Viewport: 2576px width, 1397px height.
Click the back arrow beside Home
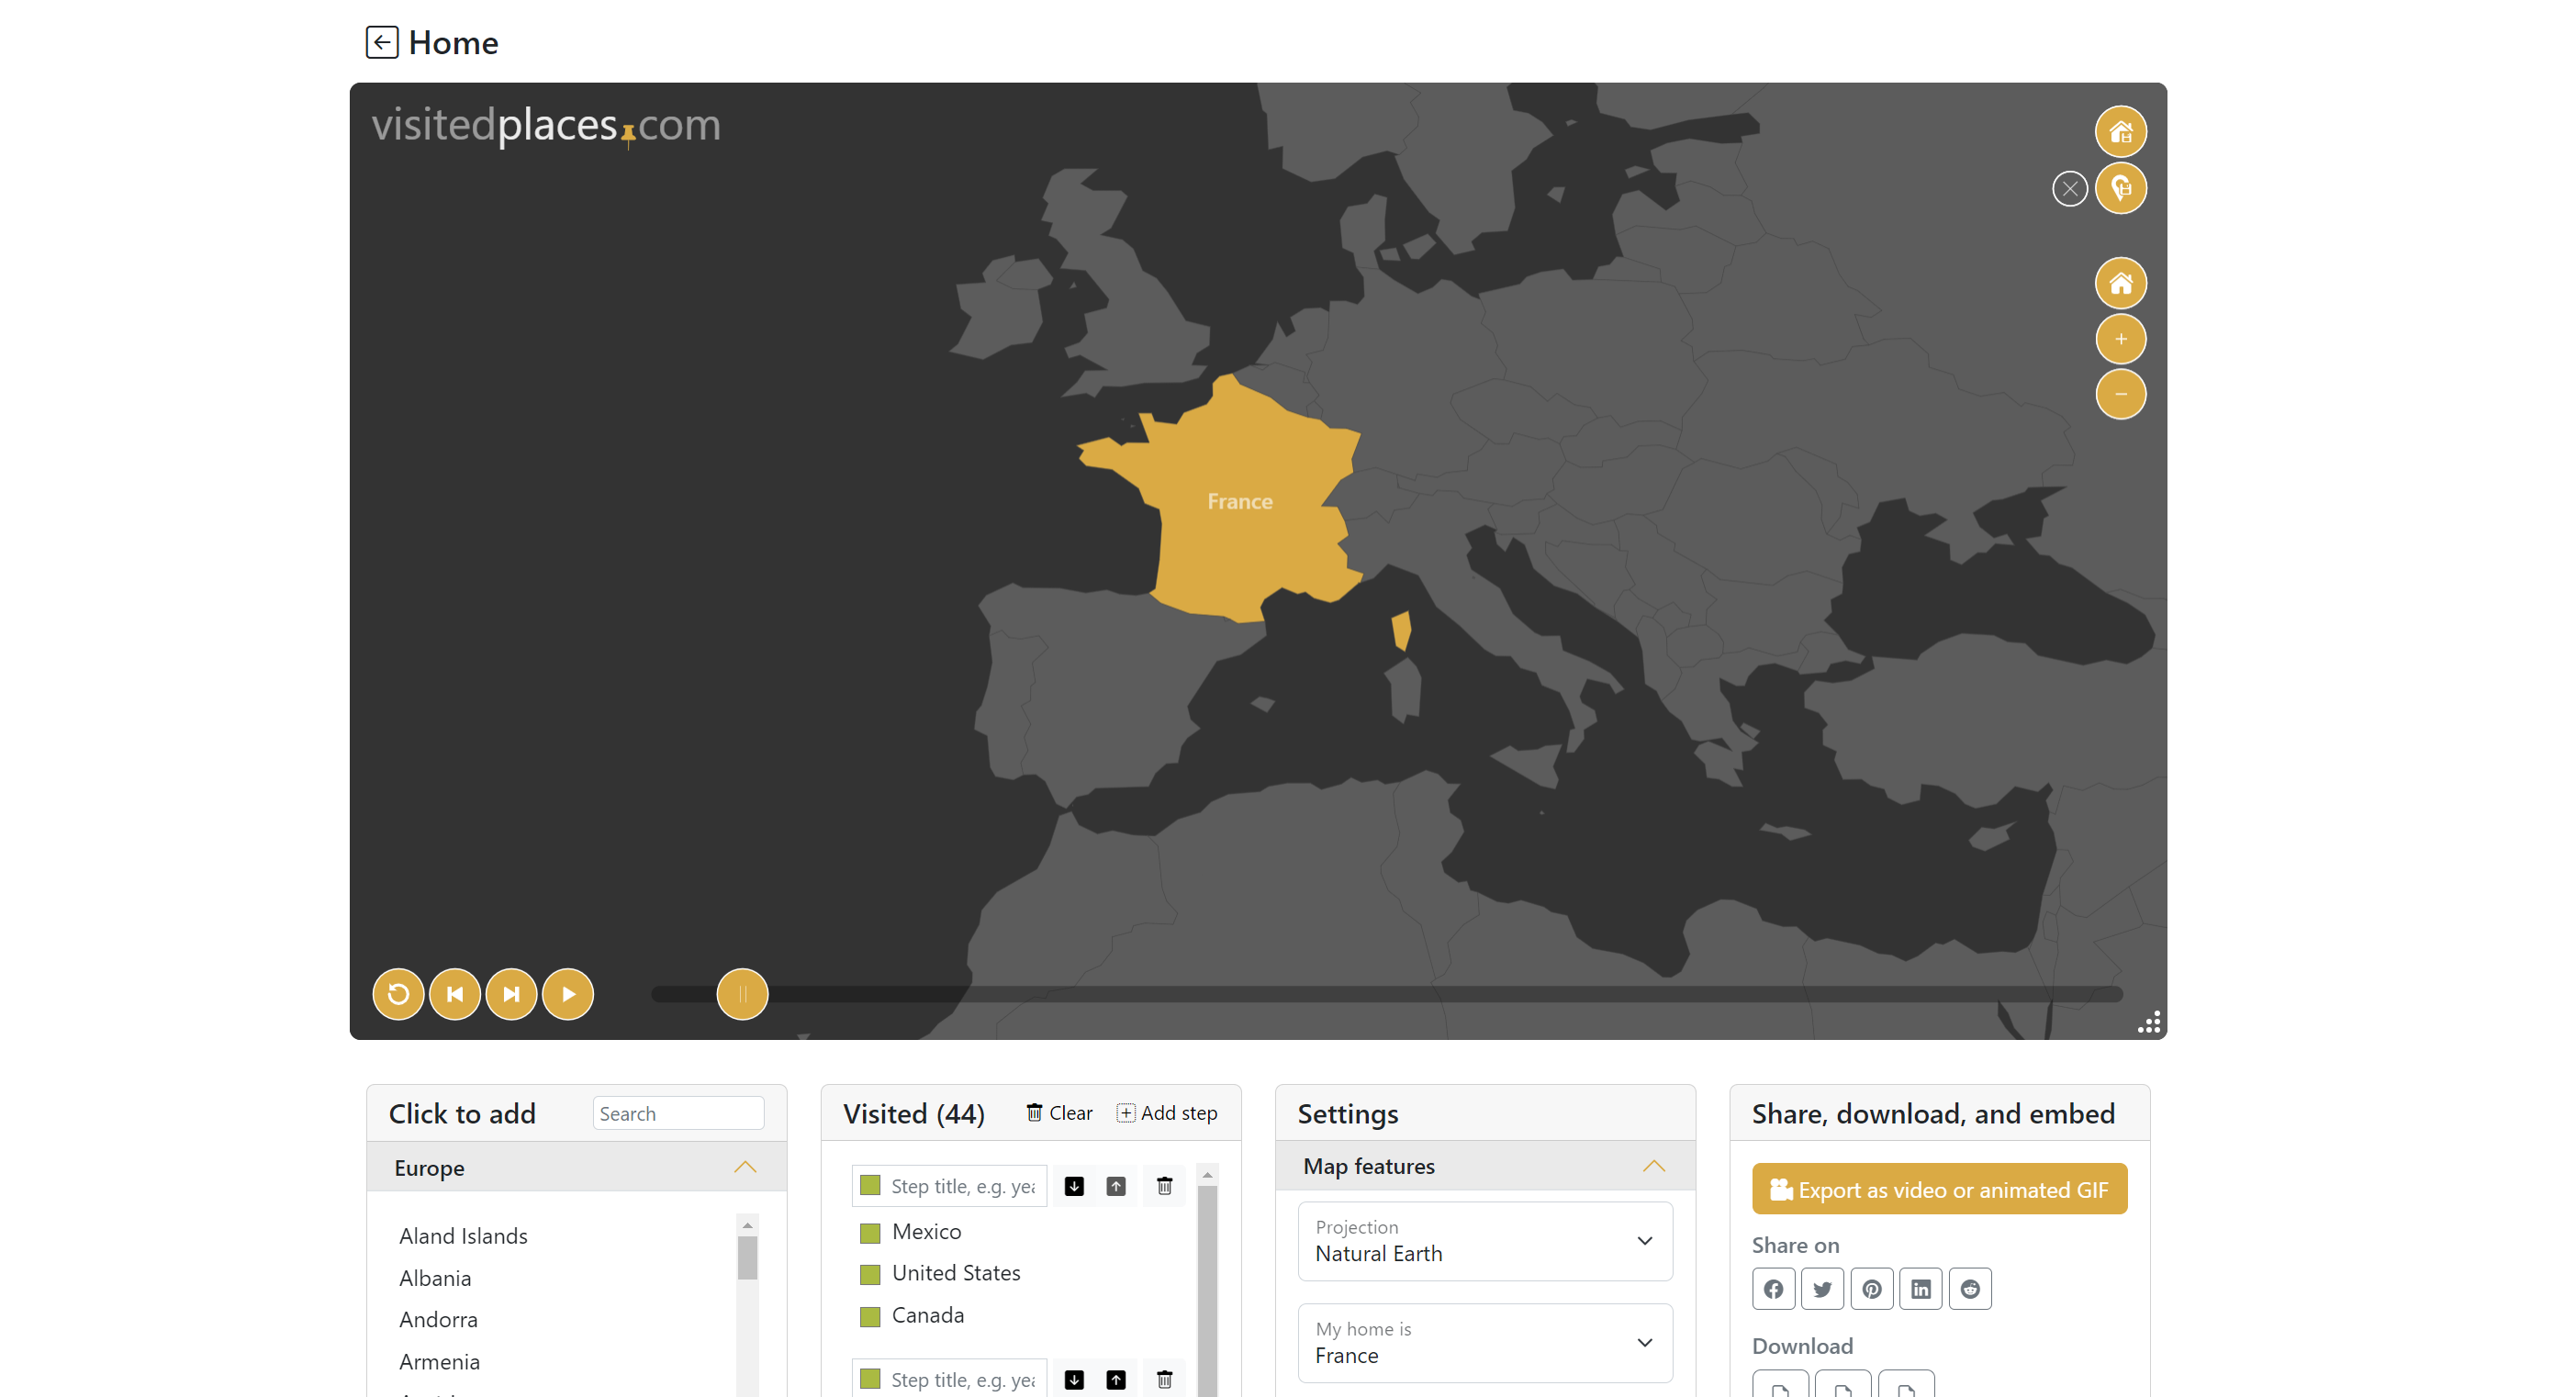pos(382,42)
